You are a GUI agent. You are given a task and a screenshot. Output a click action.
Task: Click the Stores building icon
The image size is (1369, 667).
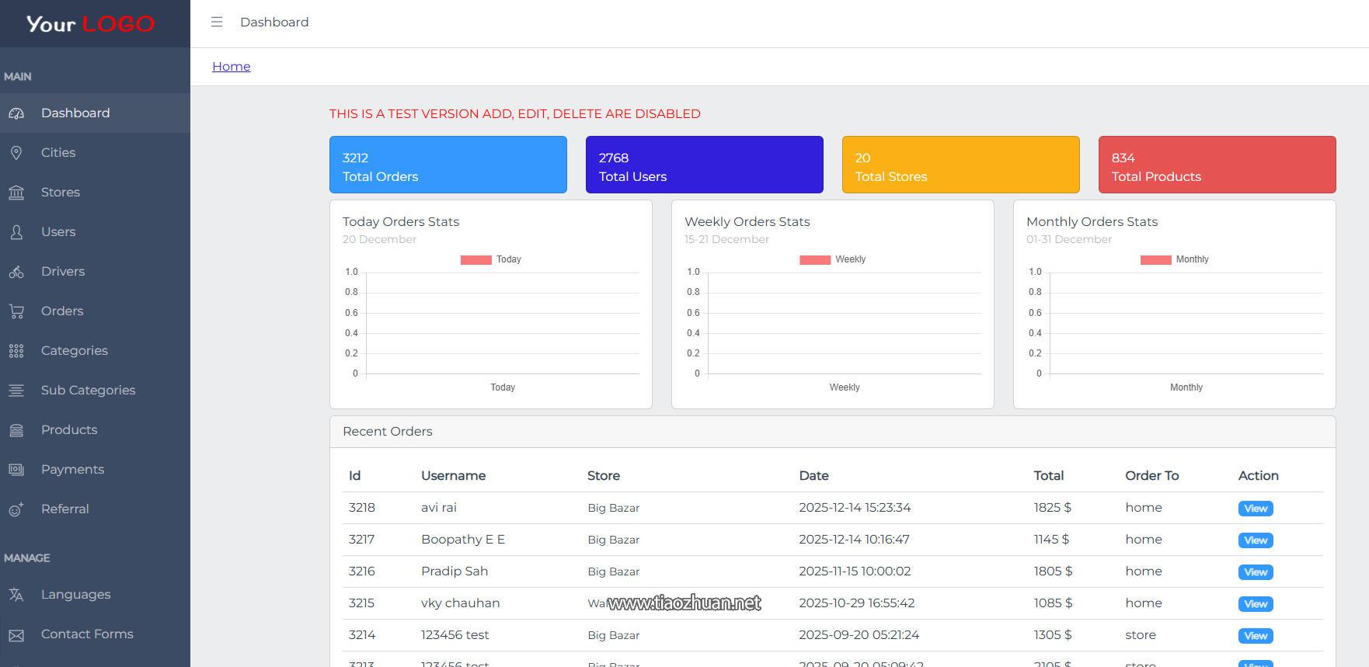(x=16, y=193)
